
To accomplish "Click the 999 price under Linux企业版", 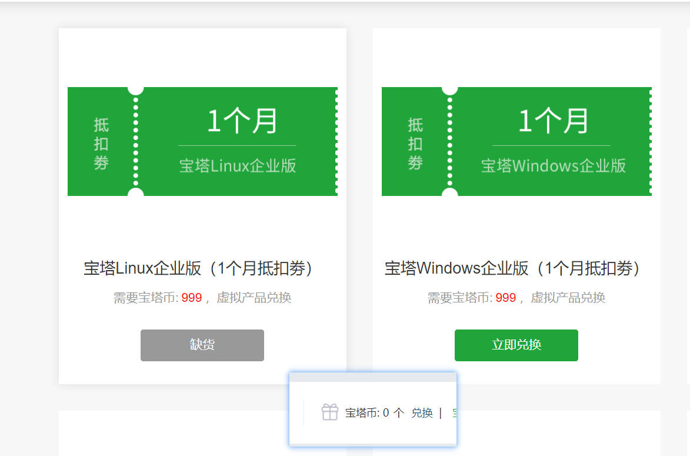I will tap(191, 298).
